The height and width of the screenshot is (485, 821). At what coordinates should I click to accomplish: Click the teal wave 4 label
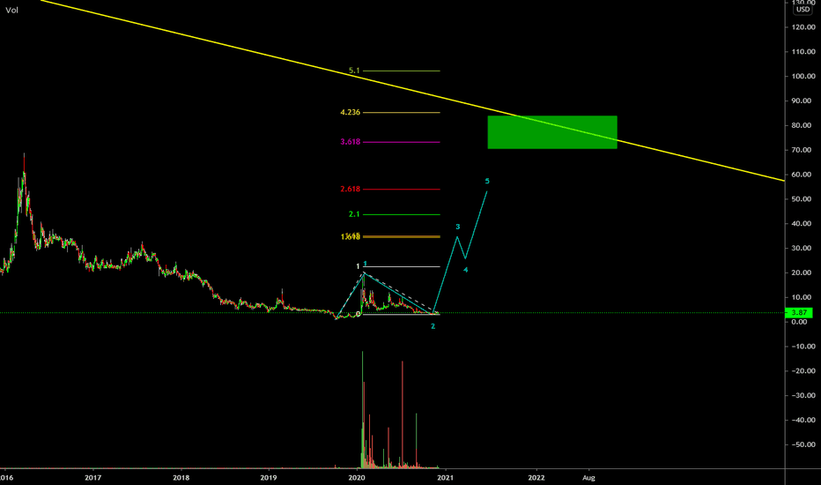point(465,270)
